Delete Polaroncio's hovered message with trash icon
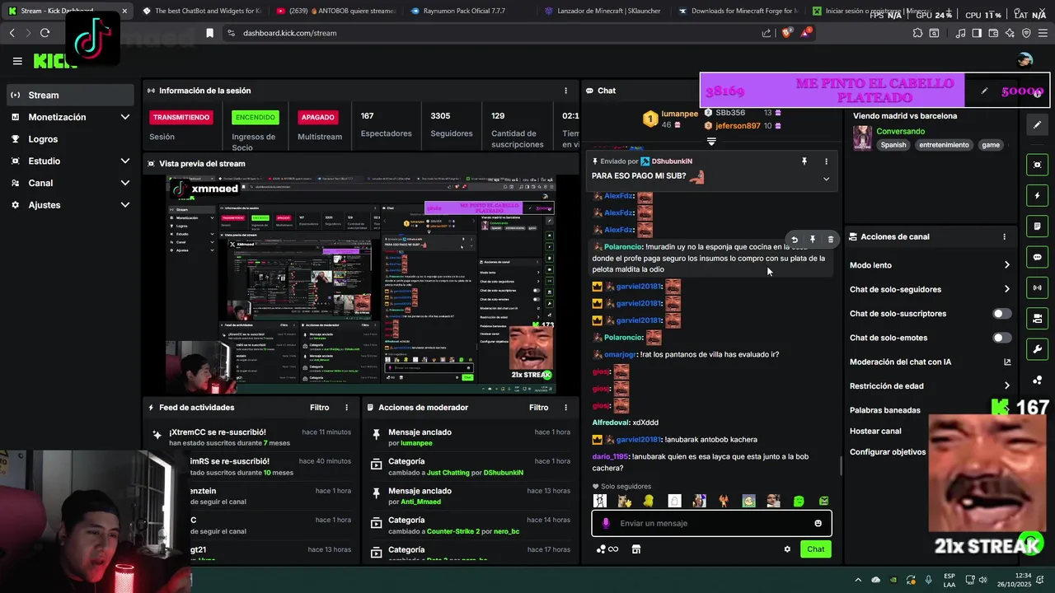This screenshot has height=593, width=1055. 830,240
